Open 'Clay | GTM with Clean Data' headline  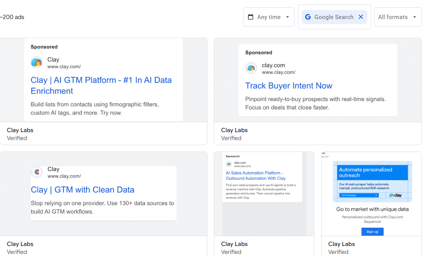(x=83, y=190)
